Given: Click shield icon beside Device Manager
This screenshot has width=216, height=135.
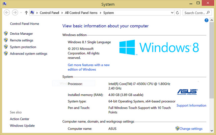Looking at the screenshot, I should click(x=6, y=33).
